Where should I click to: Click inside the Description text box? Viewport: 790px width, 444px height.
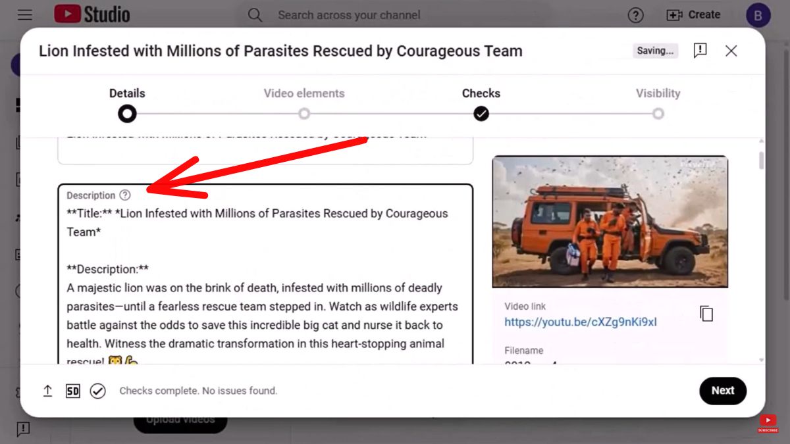pos(265,274)
